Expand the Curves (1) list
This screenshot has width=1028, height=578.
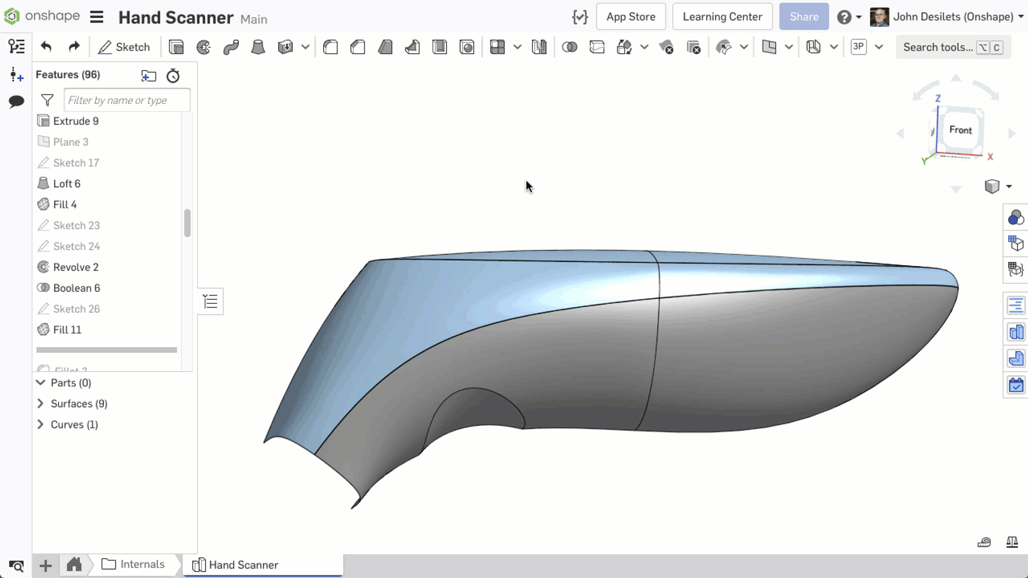click(x=40, y=425)
